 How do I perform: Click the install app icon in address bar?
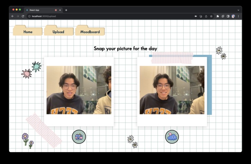click(201, 16)
